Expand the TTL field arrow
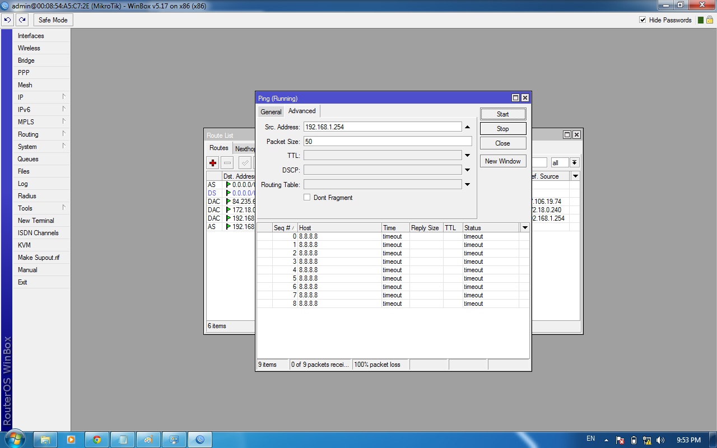The width and height of the screenshot is (717, 448). [467, 156]
